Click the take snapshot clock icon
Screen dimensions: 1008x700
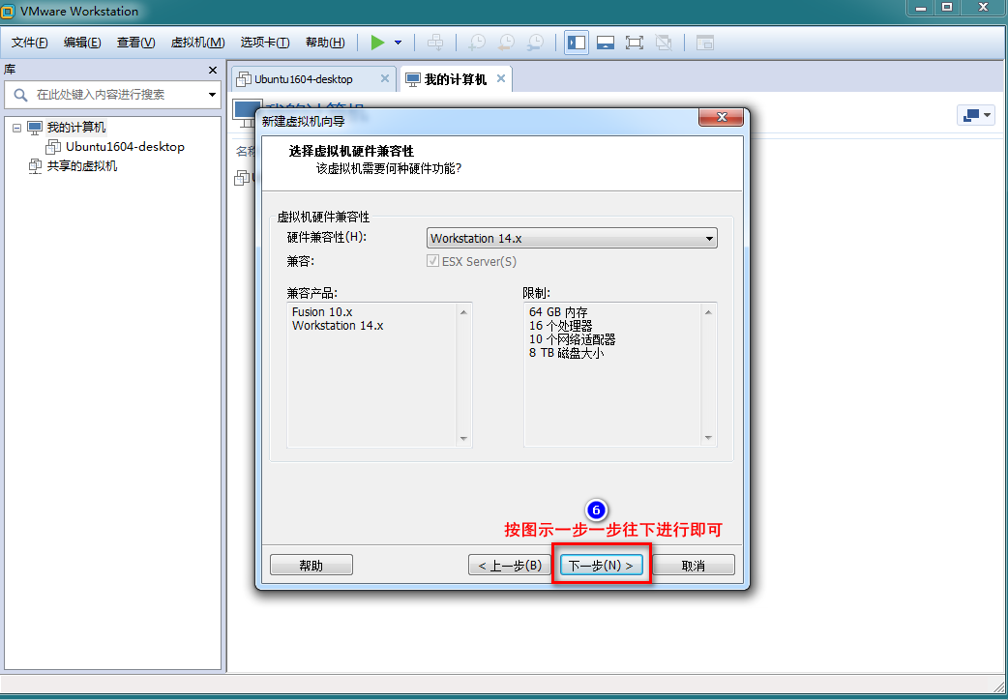pyautogui.click(x=477, y=43)
